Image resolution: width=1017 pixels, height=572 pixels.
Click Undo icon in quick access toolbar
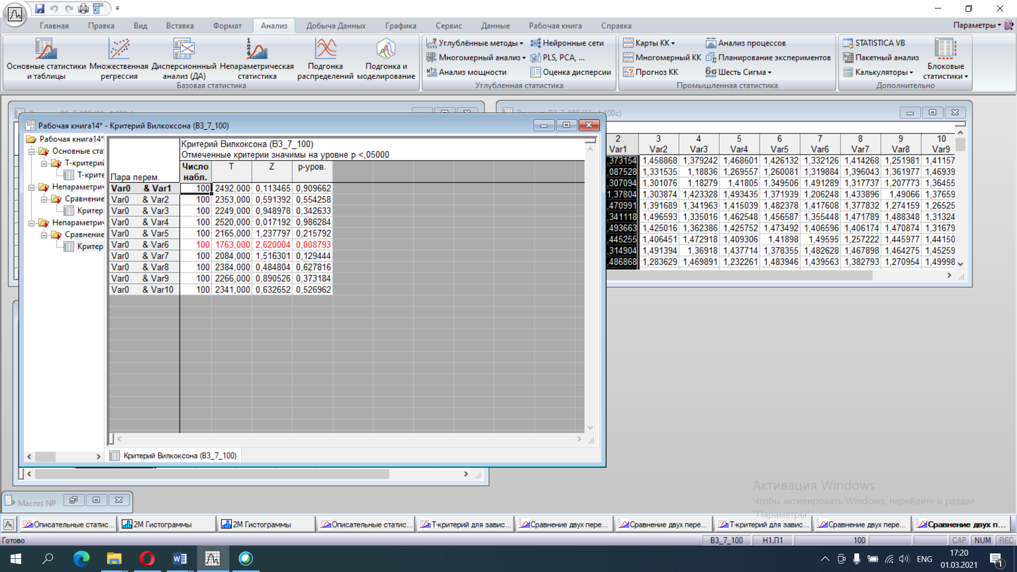pyautogui.click(x=54, y=8)
